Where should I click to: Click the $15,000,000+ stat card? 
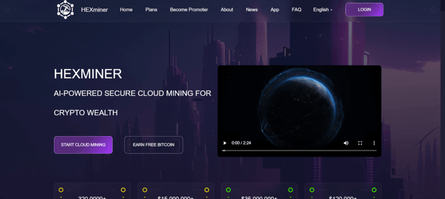pyautogui.click(x=175, y=191)
